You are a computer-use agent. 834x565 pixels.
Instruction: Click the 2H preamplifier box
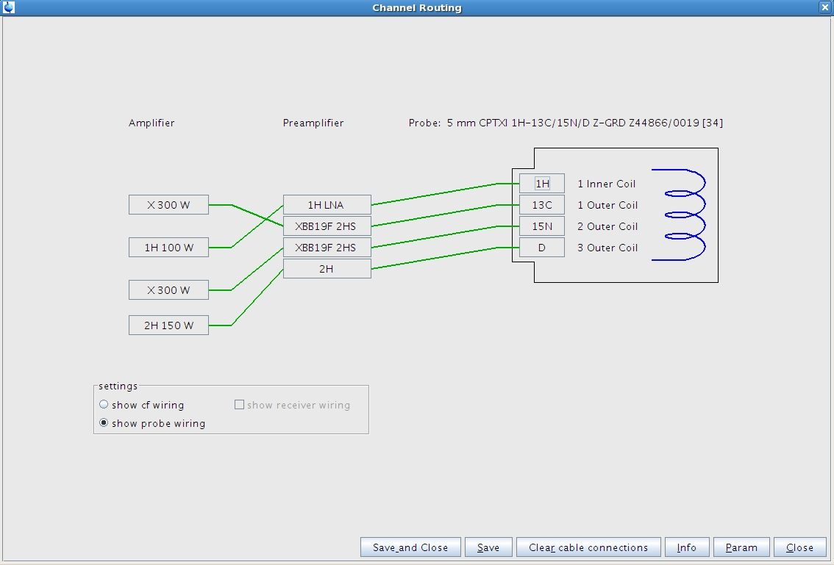[x=327, y=269]
